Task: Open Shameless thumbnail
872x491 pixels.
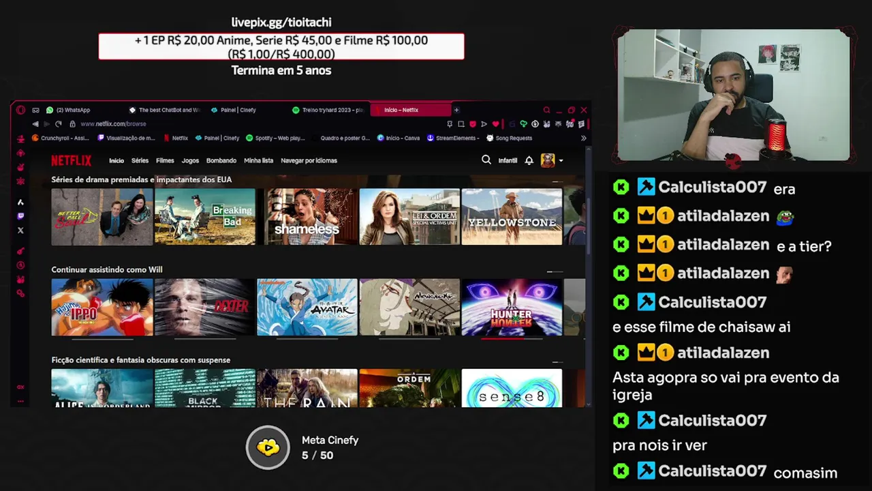Action: pyautogui.click(x=307, y=217)
